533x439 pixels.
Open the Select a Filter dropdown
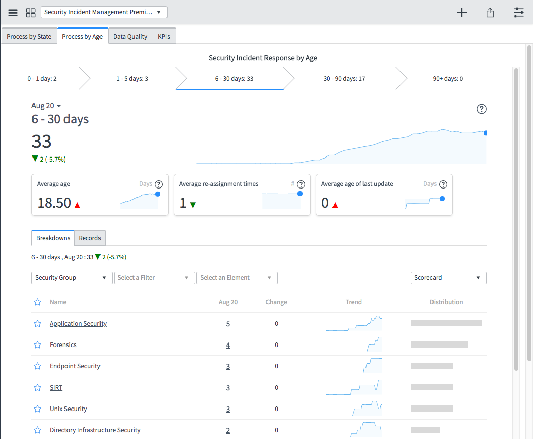click(x=155, y=278)
